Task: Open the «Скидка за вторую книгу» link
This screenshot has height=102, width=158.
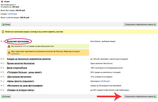Action: pyautogui.click(x=21, y=90)
